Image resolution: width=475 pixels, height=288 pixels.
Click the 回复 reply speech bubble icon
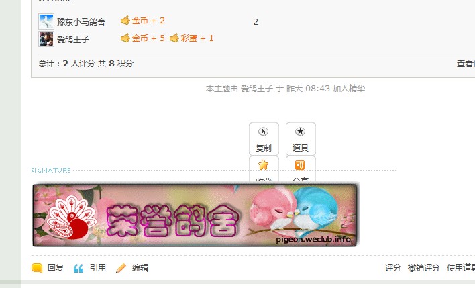click(x=37, y=268)
